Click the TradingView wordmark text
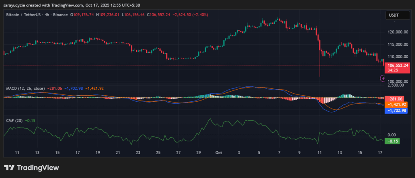The width and height of the screenshot is (415, 178). (x=37, y=168)
